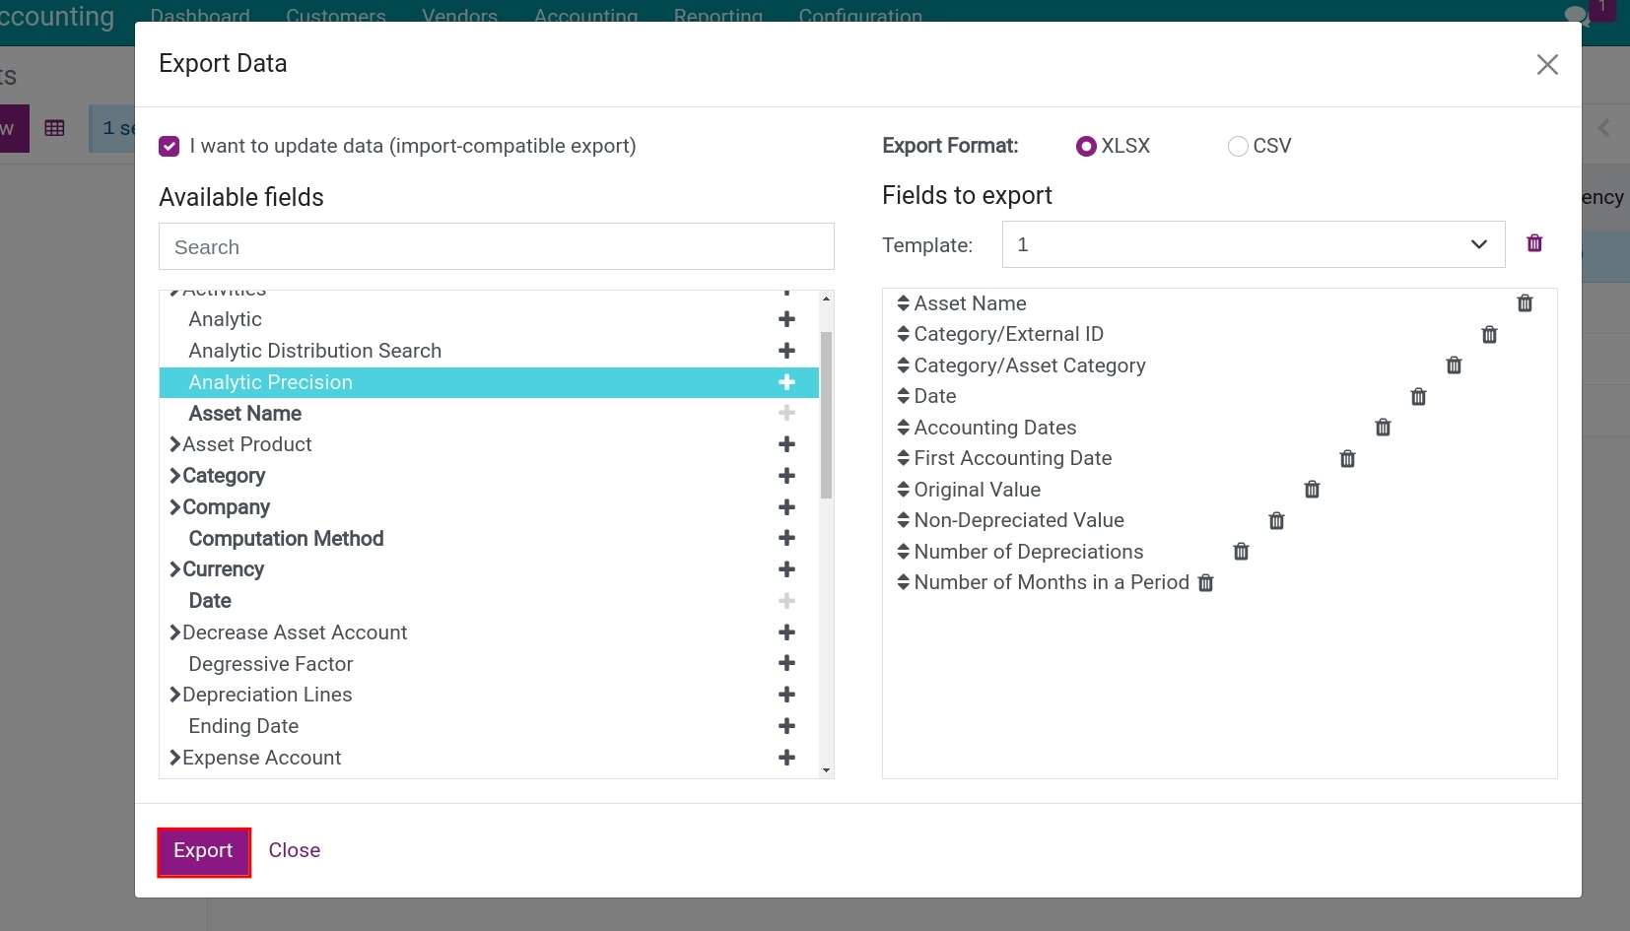
Task: Add Computation Method field to export
Action: [x=786, y=538]
